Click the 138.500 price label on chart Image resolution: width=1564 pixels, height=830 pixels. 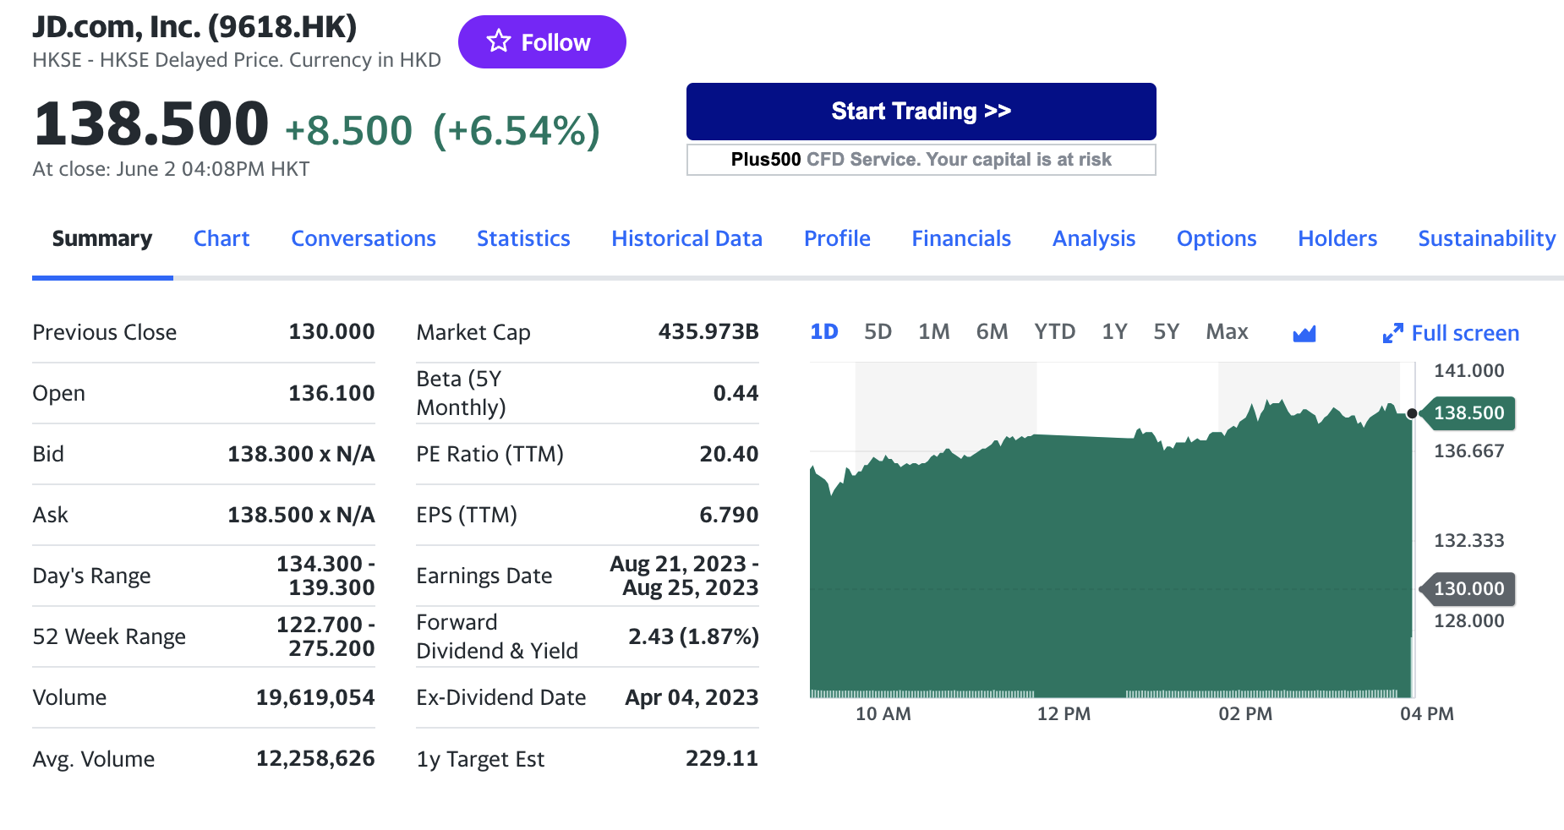coord(1468,413)
